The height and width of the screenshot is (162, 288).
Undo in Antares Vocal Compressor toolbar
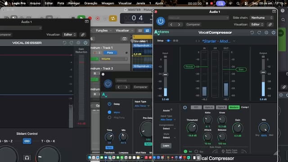[252, 32]
